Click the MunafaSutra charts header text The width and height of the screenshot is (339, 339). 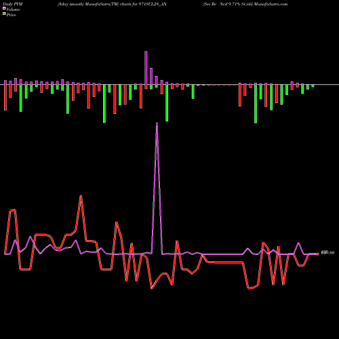pos(112,4)
